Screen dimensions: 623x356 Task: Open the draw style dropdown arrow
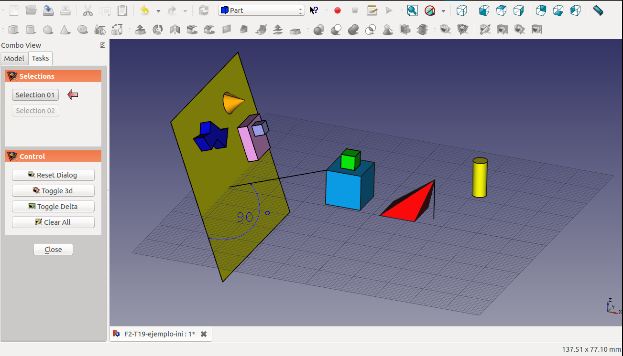(x=443, y=10)
